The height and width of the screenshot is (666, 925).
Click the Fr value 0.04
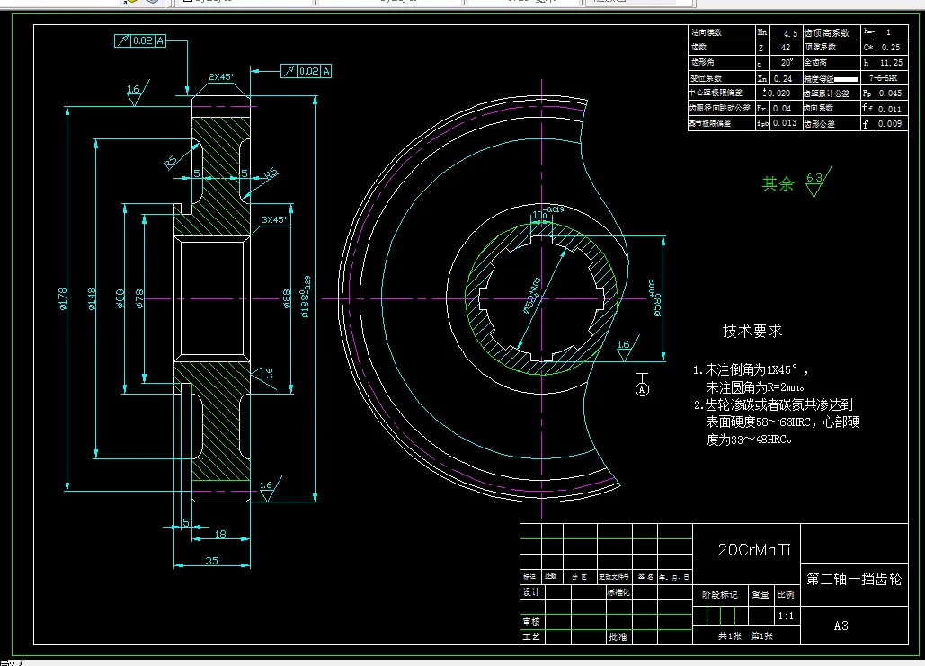pyautogui.click(x=782, y=109)
